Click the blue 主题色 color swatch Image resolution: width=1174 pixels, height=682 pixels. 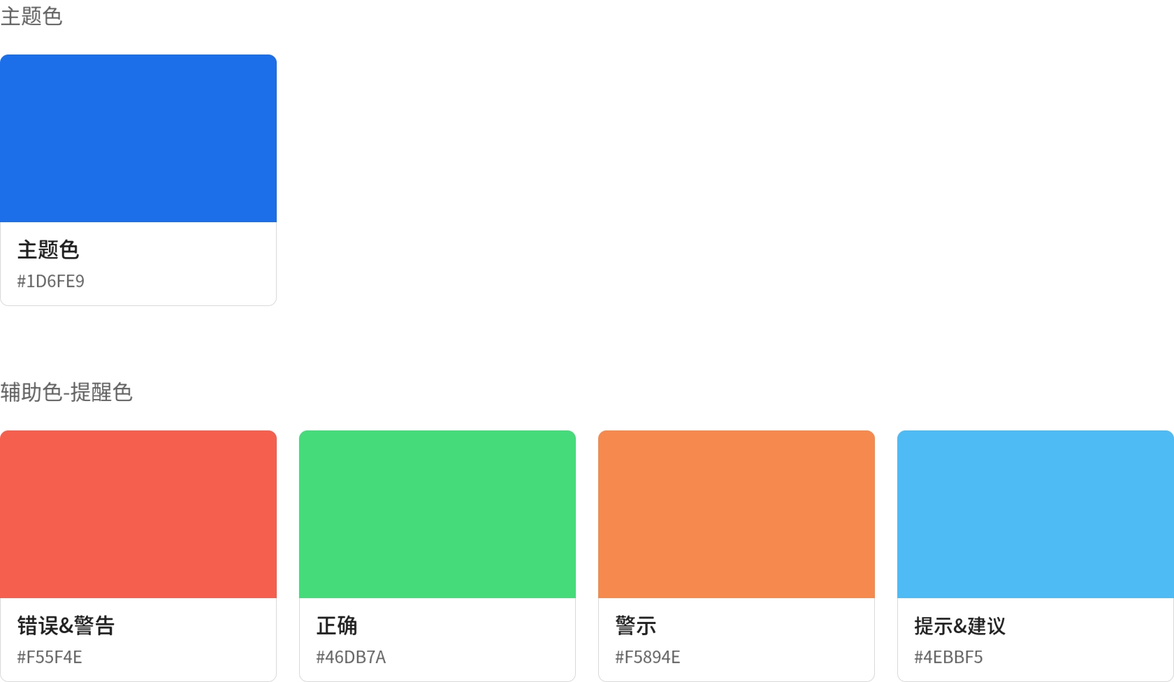pyautogui.click(x=138, y=138)
